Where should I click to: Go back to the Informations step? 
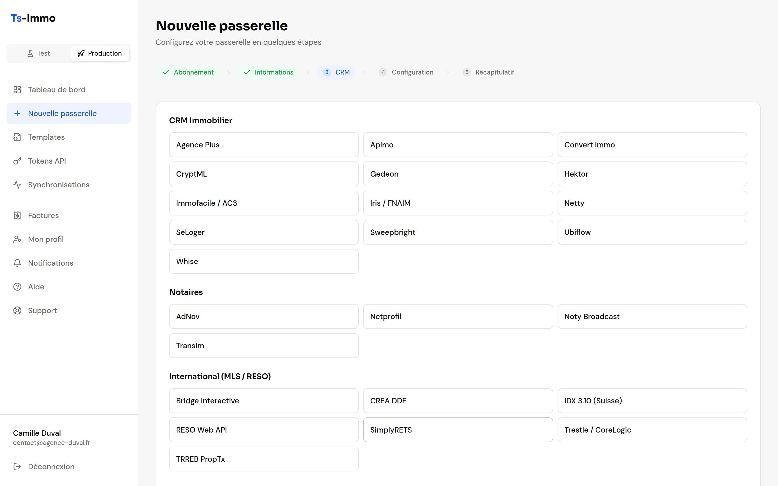pos(269,72)
